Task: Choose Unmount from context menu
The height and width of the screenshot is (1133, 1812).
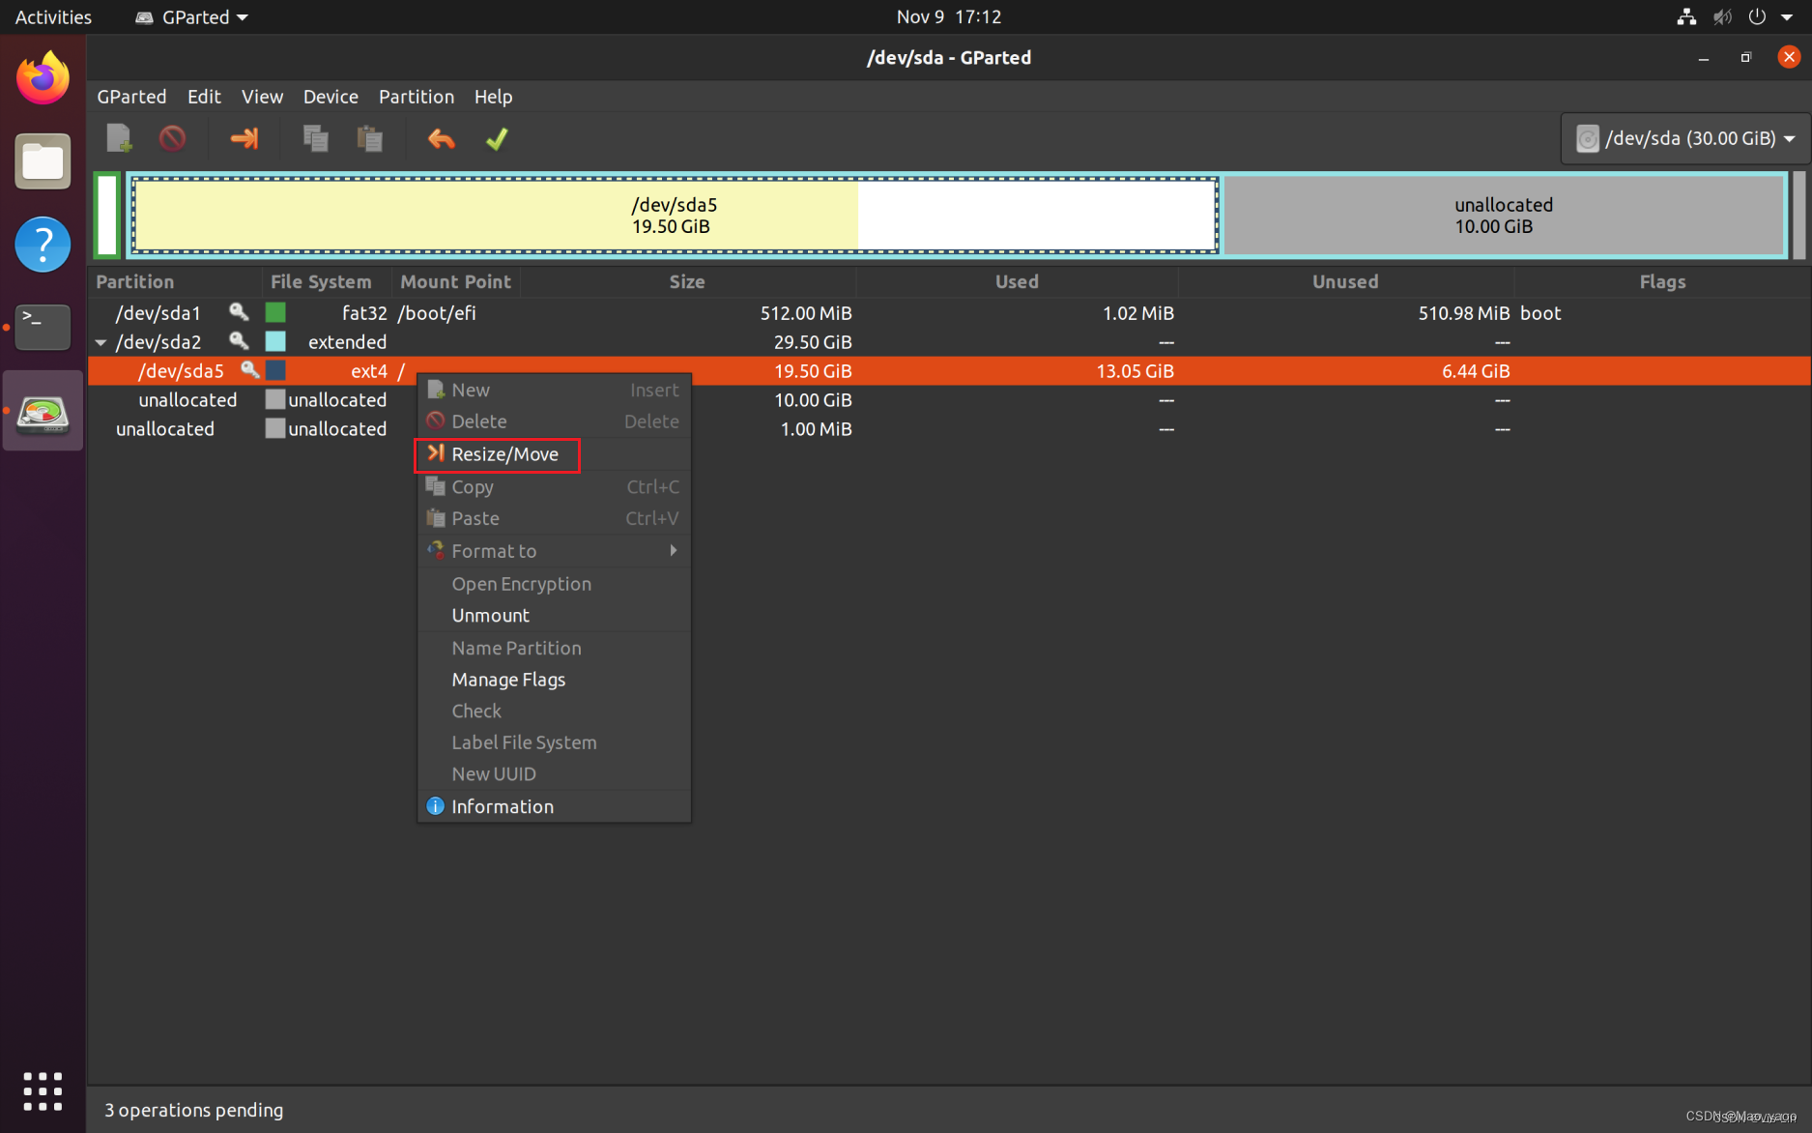Action: click(554, 615)
